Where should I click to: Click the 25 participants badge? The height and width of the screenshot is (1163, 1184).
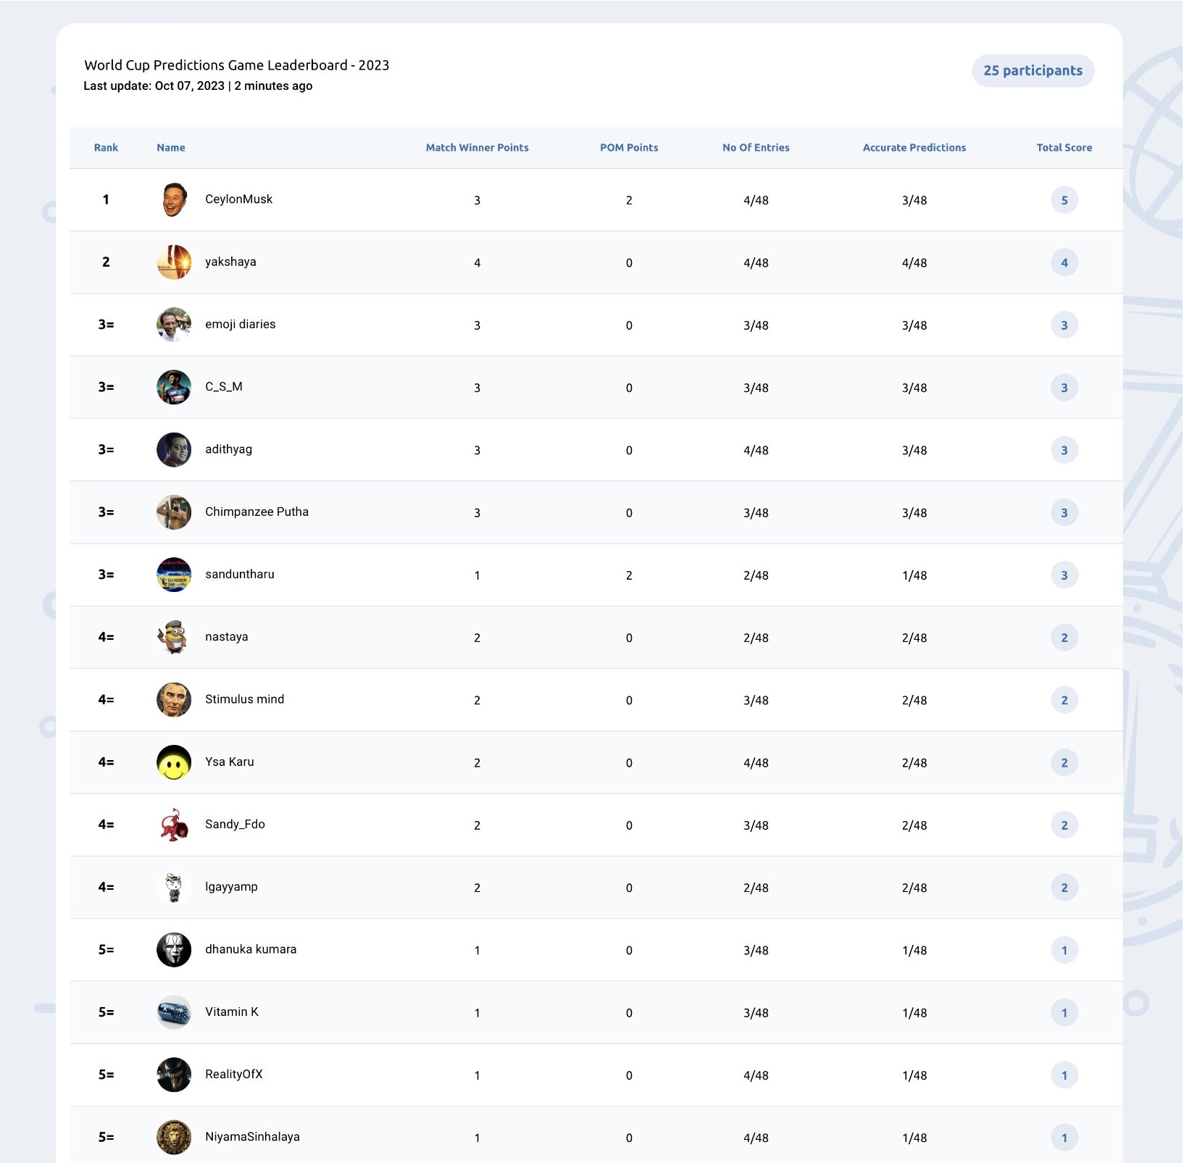pyautogui.click(x=1033, y=70)
